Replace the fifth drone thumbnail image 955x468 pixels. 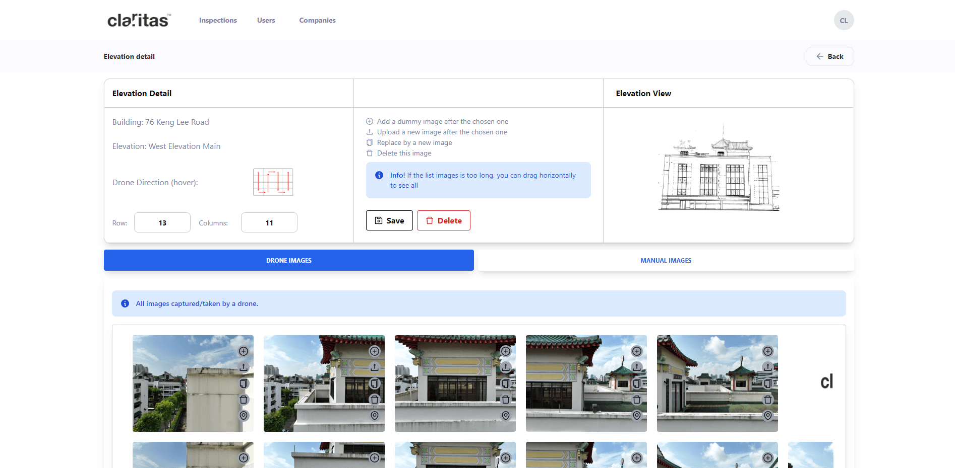click(768, 383)
